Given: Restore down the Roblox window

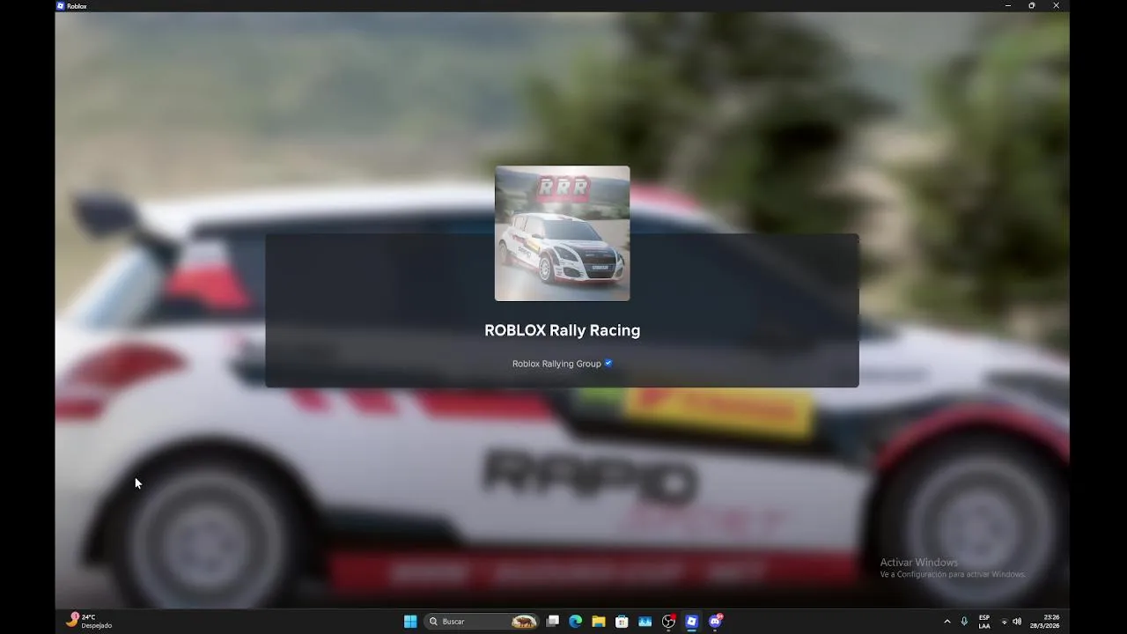Looking at the screenshot, I should 1032,5.
